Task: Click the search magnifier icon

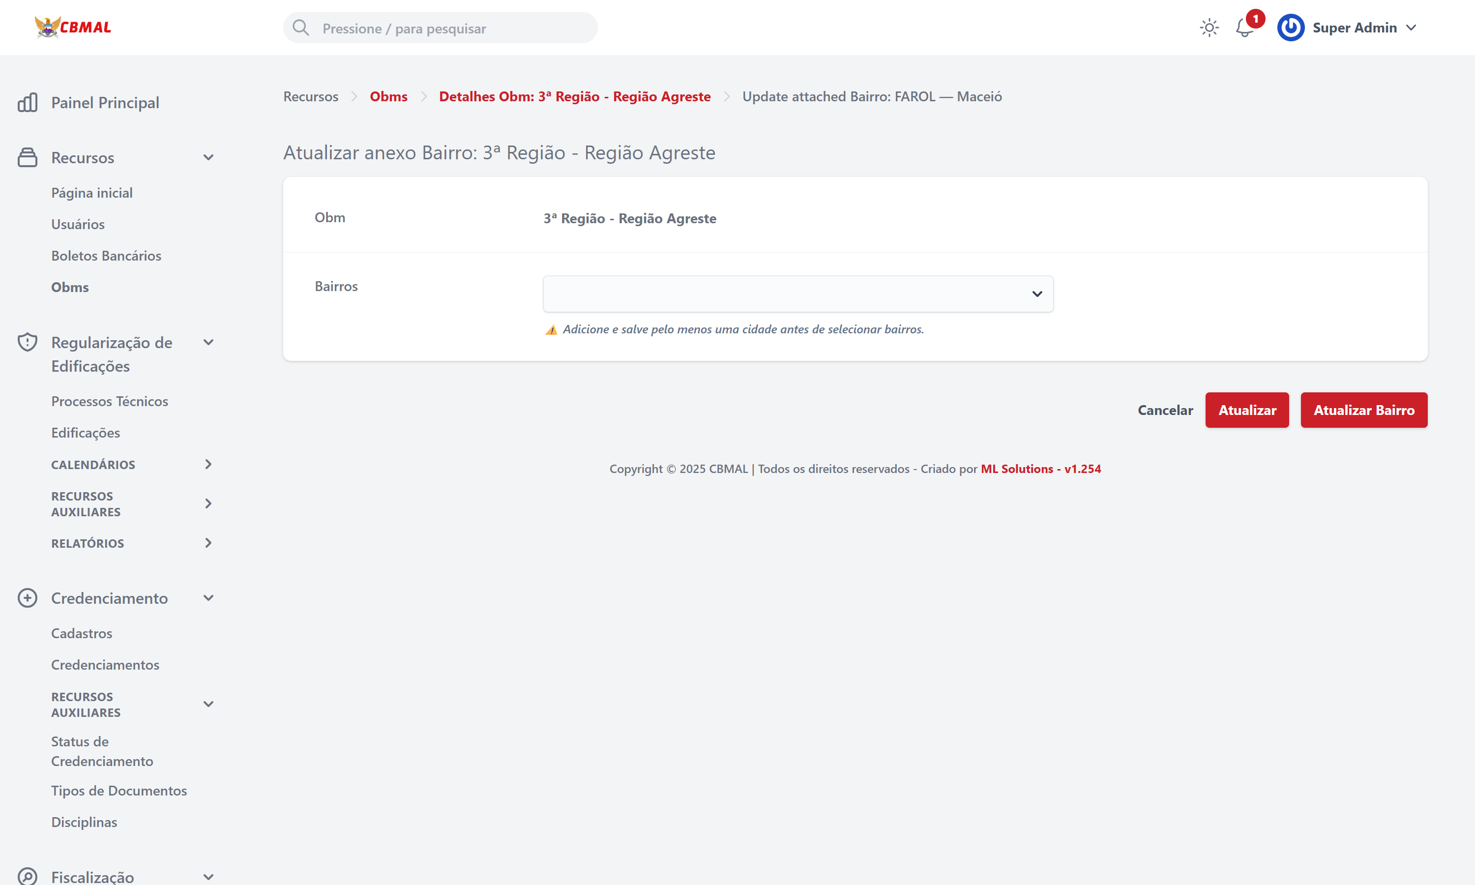Action: pyautogui.click(x=301, y=28)
